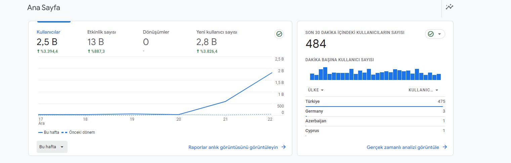Select the Kullanıcılar metric tab
Image resolution: width=511 pixels, height=163 pixels.
click(x=48, y=32)
